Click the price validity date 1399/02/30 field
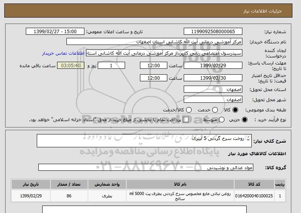The image size is (301, 213). click(213, 78)
